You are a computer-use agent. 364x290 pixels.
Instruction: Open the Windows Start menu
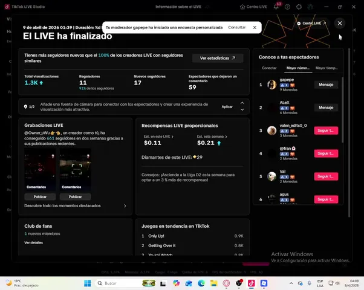tap(88, 283)
